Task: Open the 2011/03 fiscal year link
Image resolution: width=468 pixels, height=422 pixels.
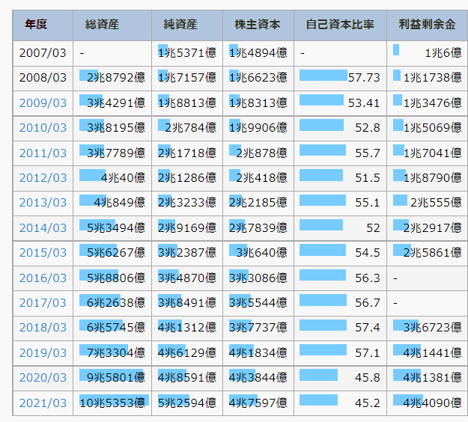Action: [43, 153]
